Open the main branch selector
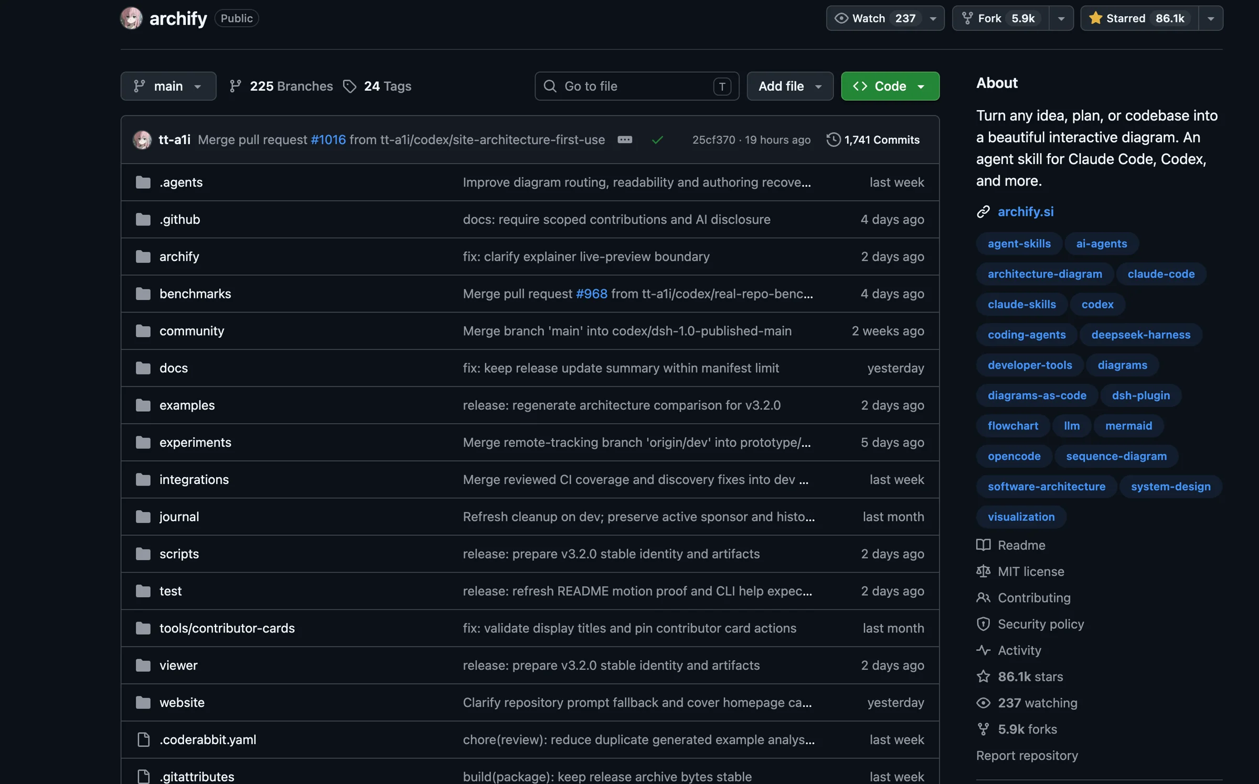This screenshot has width=1259, height=784. point(168,86)
